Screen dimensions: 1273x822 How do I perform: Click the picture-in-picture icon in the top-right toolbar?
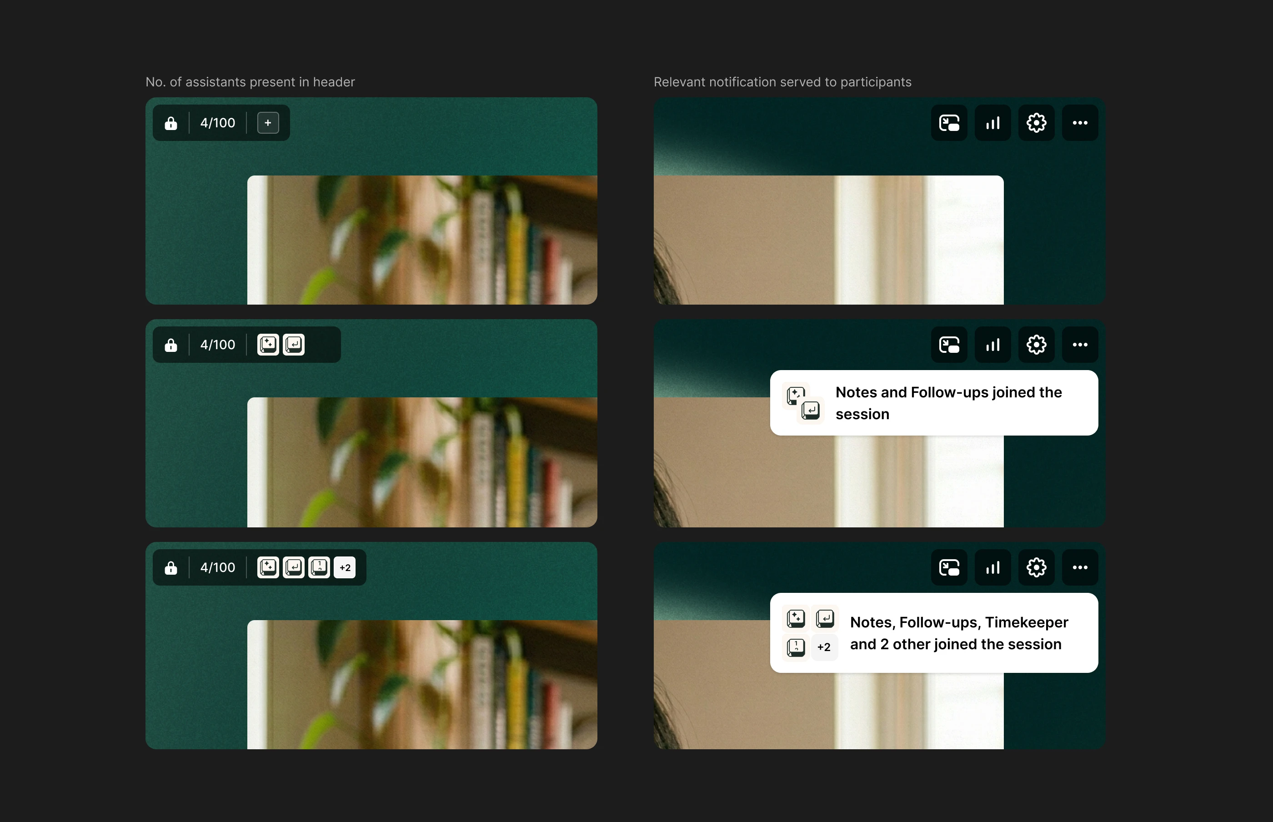(949, 123)
